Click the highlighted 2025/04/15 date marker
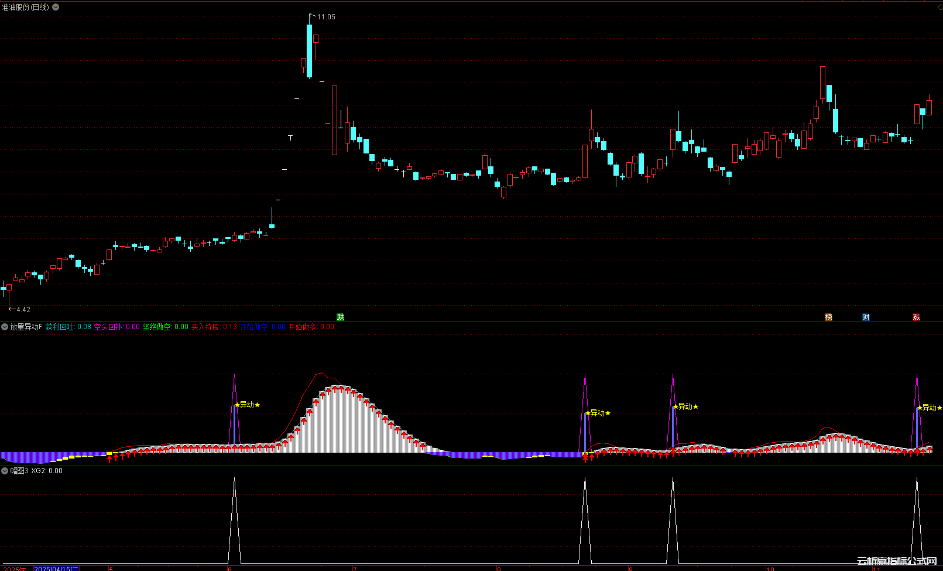This screenshot has width=943, height=571. 56,568
